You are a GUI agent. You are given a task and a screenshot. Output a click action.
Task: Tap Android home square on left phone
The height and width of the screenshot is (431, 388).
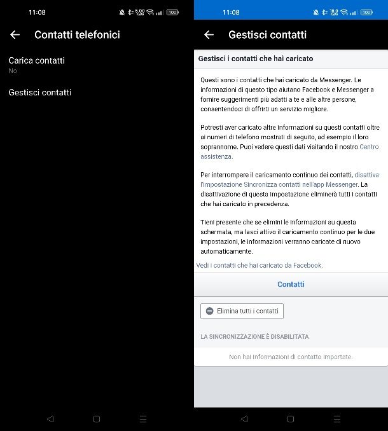pos(97,419)
